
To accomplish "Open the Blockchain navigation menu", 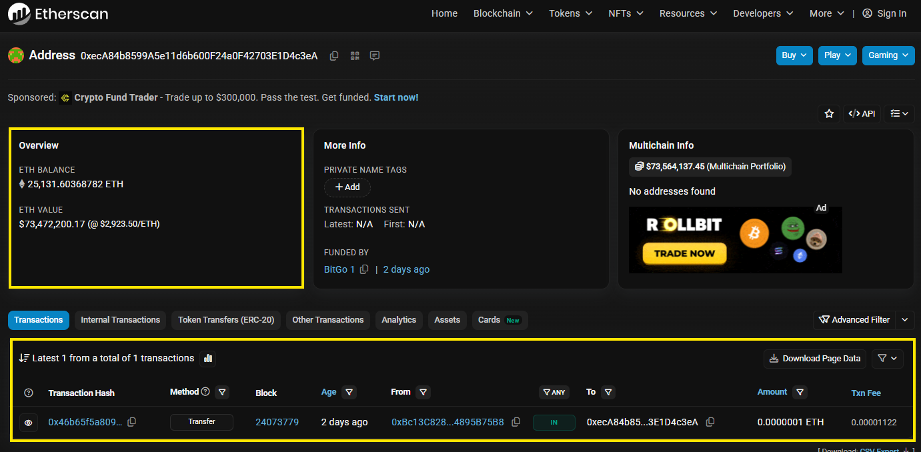I will (502, 13).
